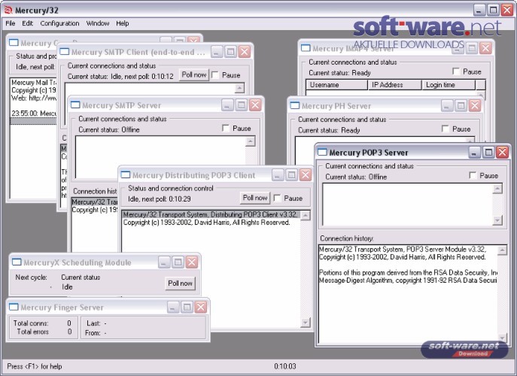Image resolution: width=517 pixels, height=376 pixels.
Task: Maximize the Distributing POP3 Client window
Action: tap(291, 175)
